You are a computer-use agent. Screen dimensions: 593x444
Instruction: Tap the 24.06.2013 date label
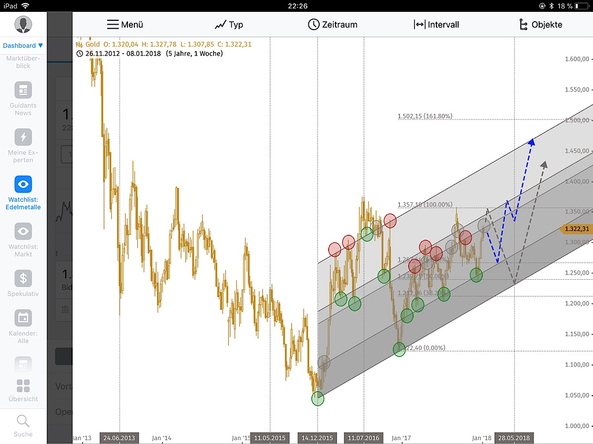[119, 438]
